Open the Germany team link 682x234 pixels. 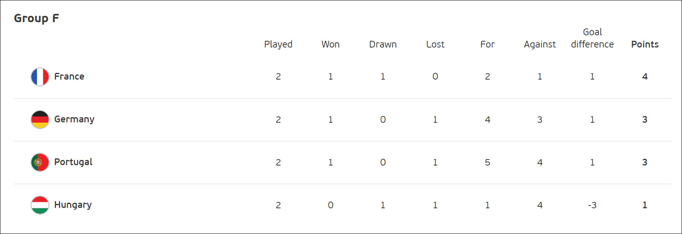(x=74, y=119)
